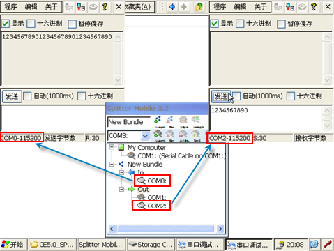The height and width of the screenshot is (251, 334).
Task: Click the port warning icon with yellow triangle
Action: (x=195, y=135)
